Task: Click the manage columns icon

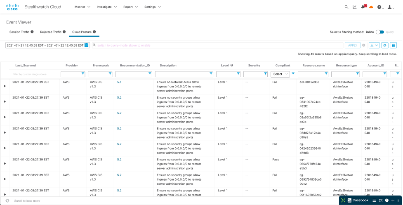Action: click(x=394, y=45)
